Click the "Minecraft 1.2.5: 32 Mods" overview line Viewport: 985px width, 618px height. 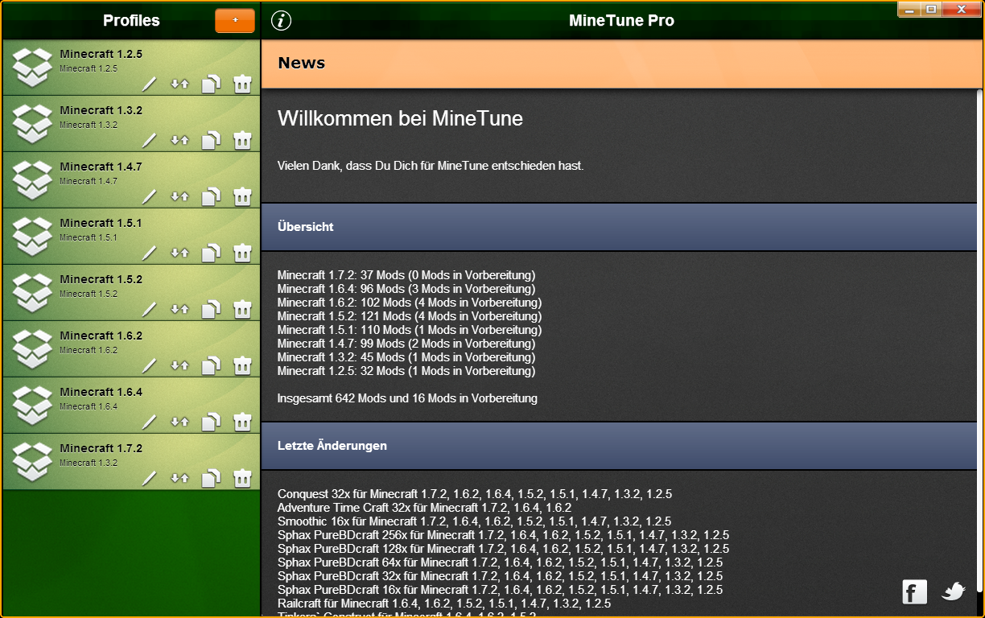tap(406, 371)
